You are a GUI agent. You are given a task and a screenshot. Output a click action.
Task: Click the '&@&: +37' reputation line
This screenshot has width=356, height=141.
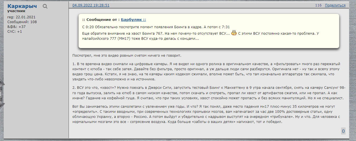16,27
